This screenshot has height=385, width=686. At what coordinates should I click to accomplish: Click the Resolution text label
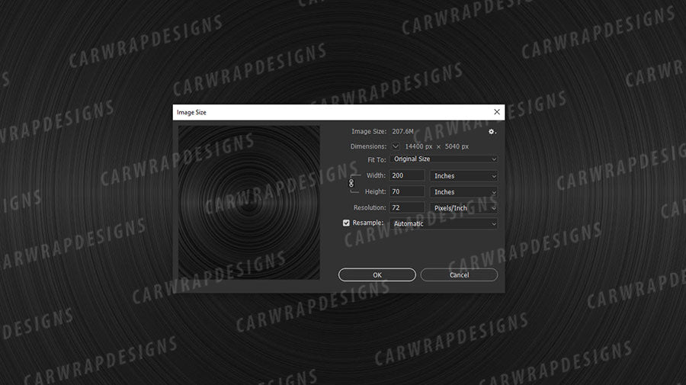coord(370,207)
